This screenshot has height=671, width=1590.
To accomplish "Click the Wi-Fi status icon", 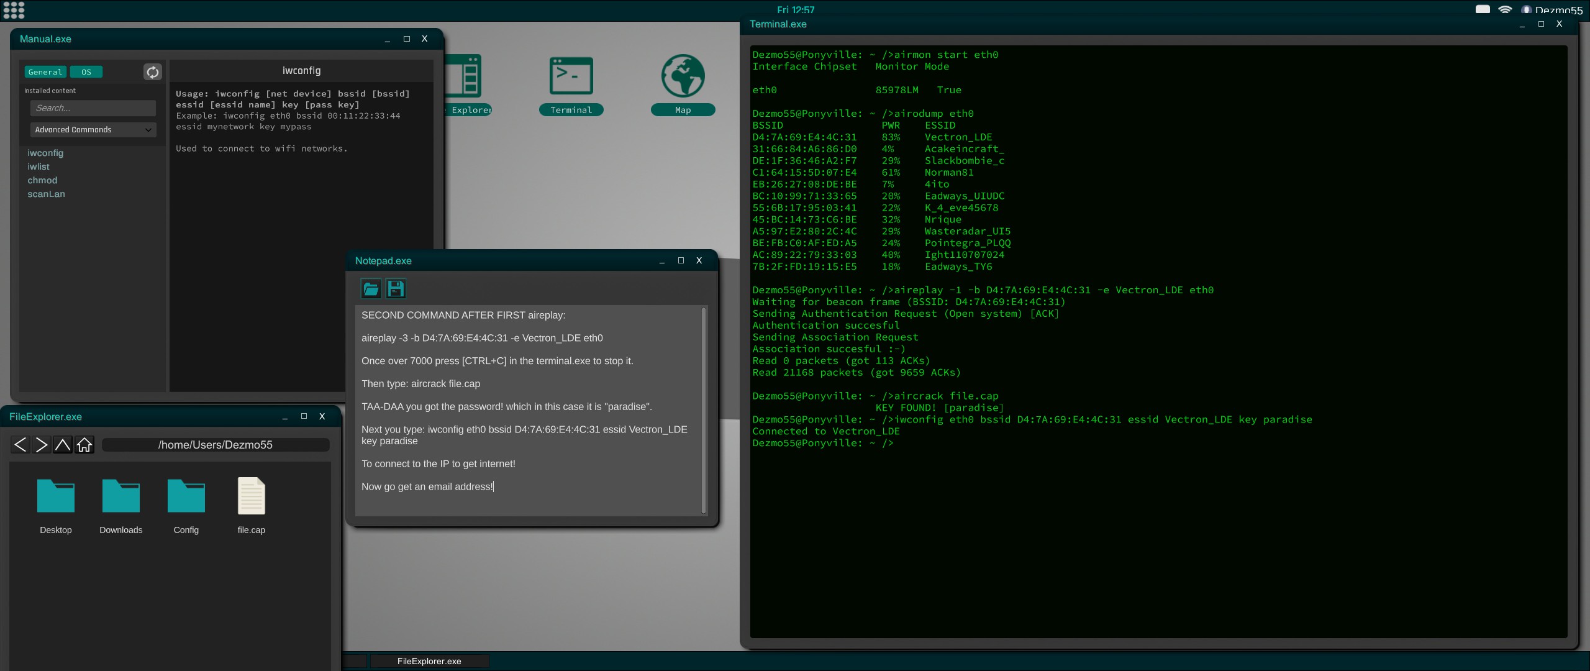I will tap(1505, 9).
